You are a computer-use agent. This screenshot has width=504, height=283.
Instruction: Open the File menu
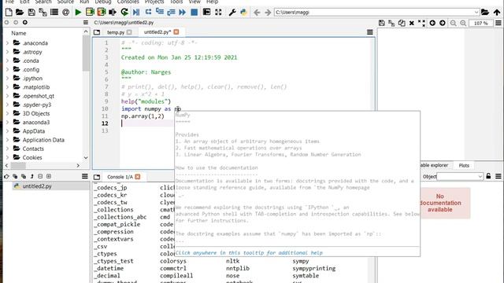[x=9, y=2]
